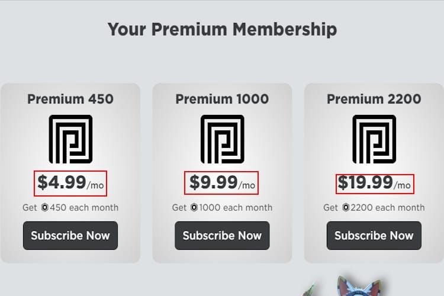The height and width of the screenshot is (296, 444).
Task: Click the Robux icon beside 2200
Action: click(x=345, y=208)
